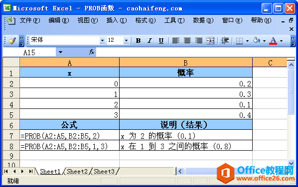Apply the fill color bucket
This screenshot has height=187, width=298.
pyautogui.click(x=256, y=40)
